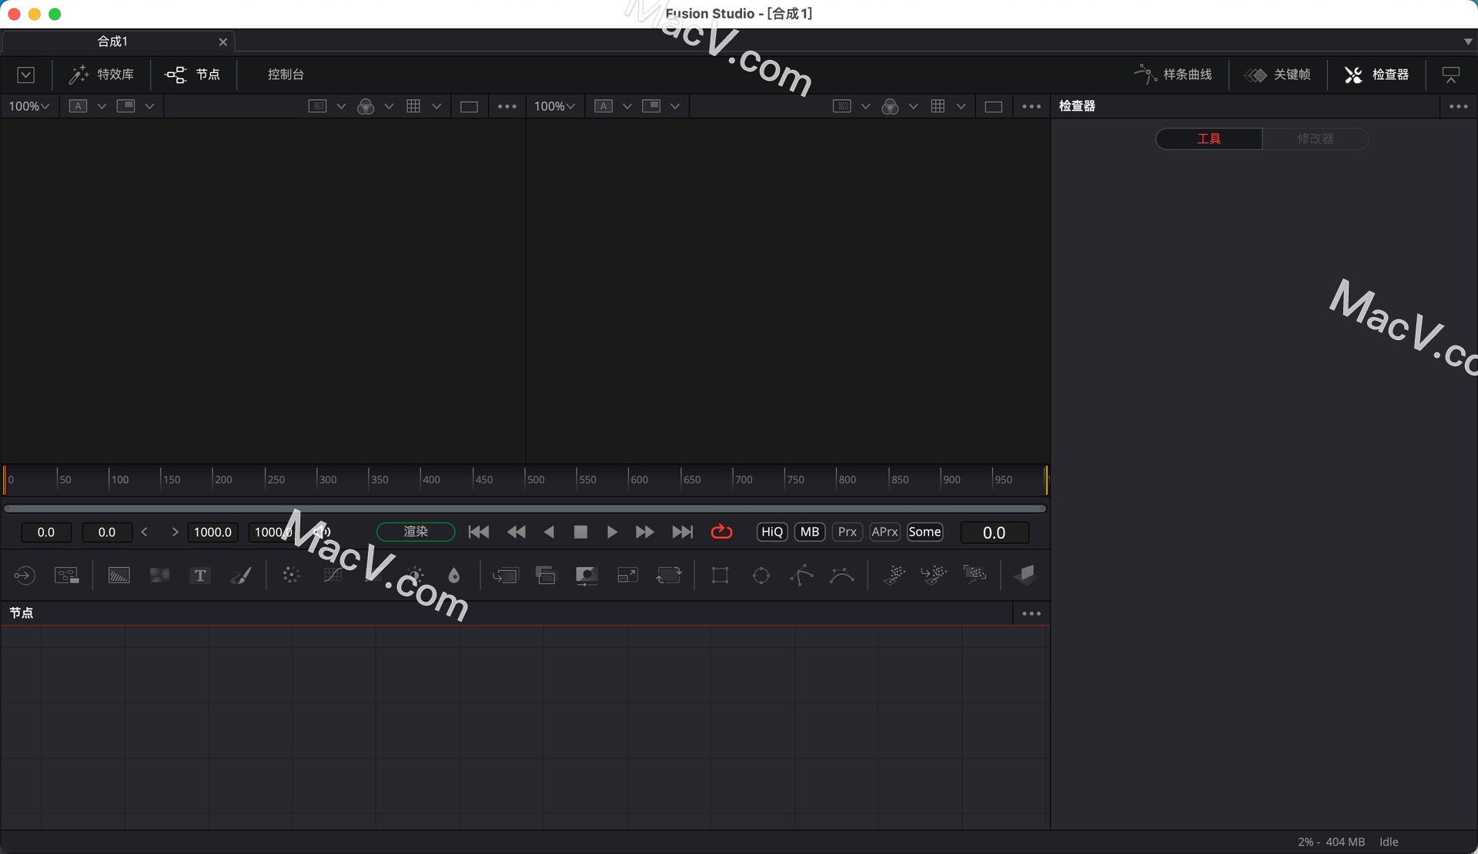Image resolution: width=1478 pixels, height=854 pixels.
Task: Add a Text+ node with the T icon
Action: pyautogui.click(x=200, y=575)
